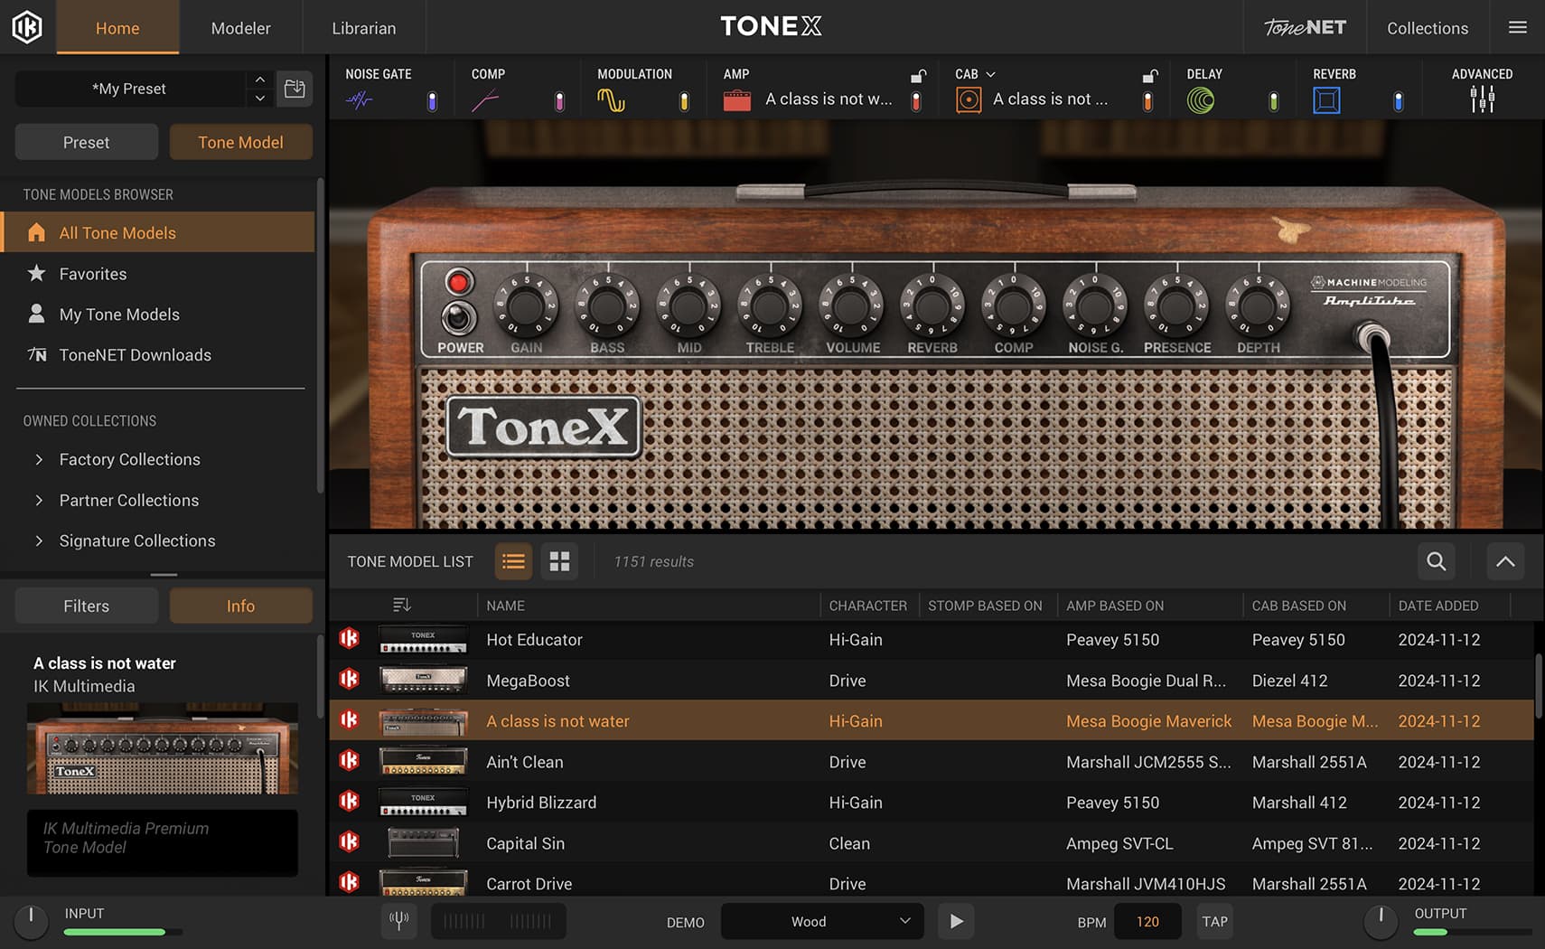Click the IK Multimedia logo icon
Screen dimensions: 1545x949
(x=27, y=27)
